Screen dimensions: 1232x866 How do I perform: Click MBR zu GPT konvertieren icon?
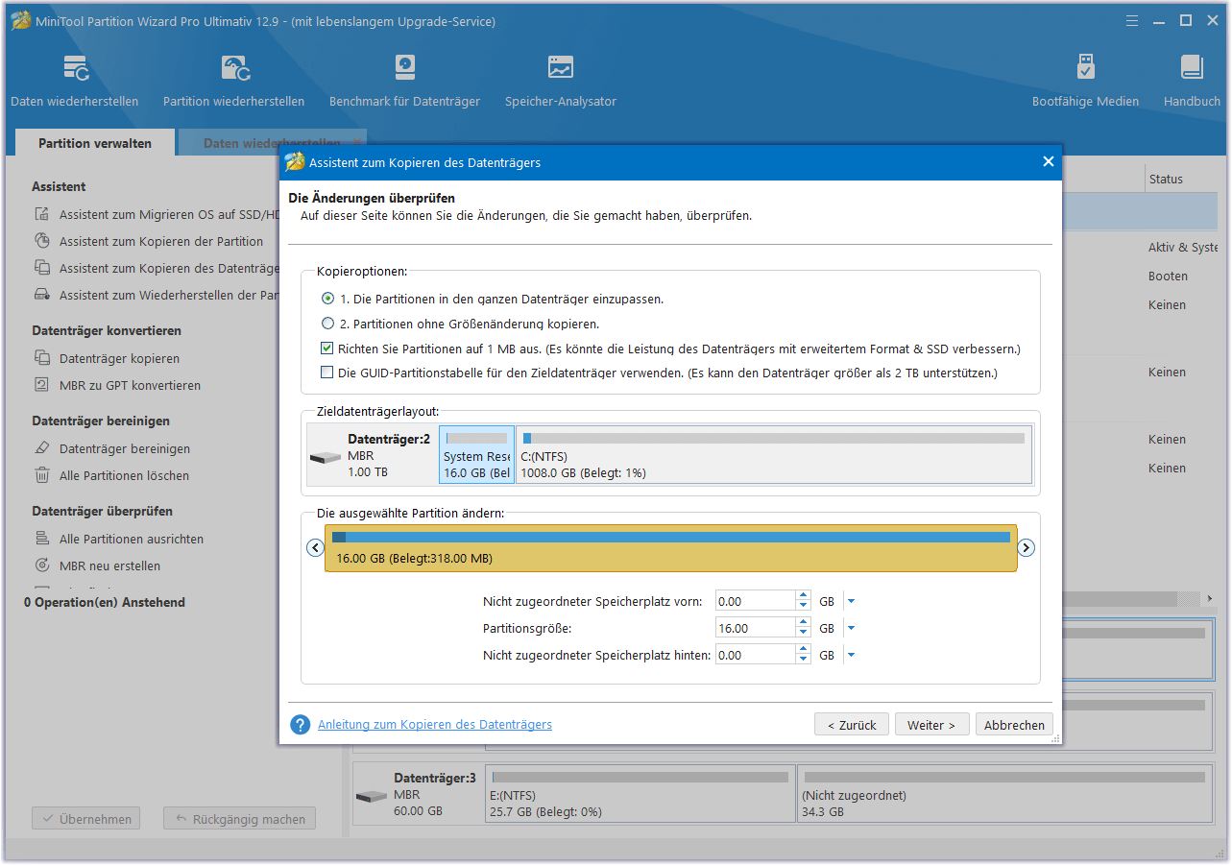[x=42, y=386]
